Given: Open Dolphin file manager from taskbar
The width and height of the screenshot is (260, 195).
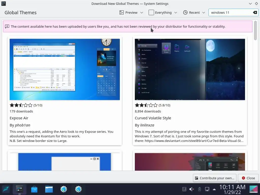Looking at the screenshot, I should (x=49, y=189).
